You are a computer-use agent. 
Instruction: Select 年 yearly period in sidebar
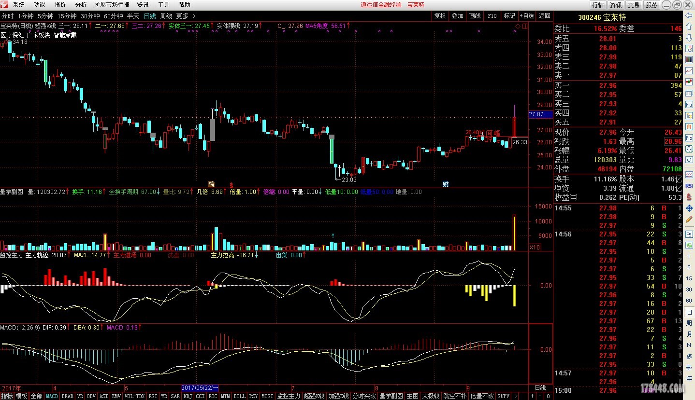(x=689, y=378)
